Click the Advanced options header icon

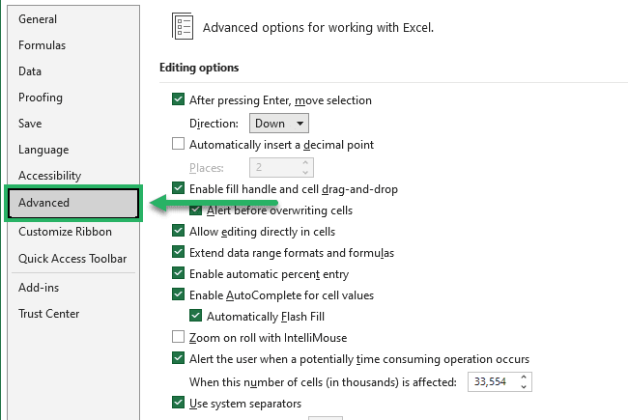pos(183,26)
